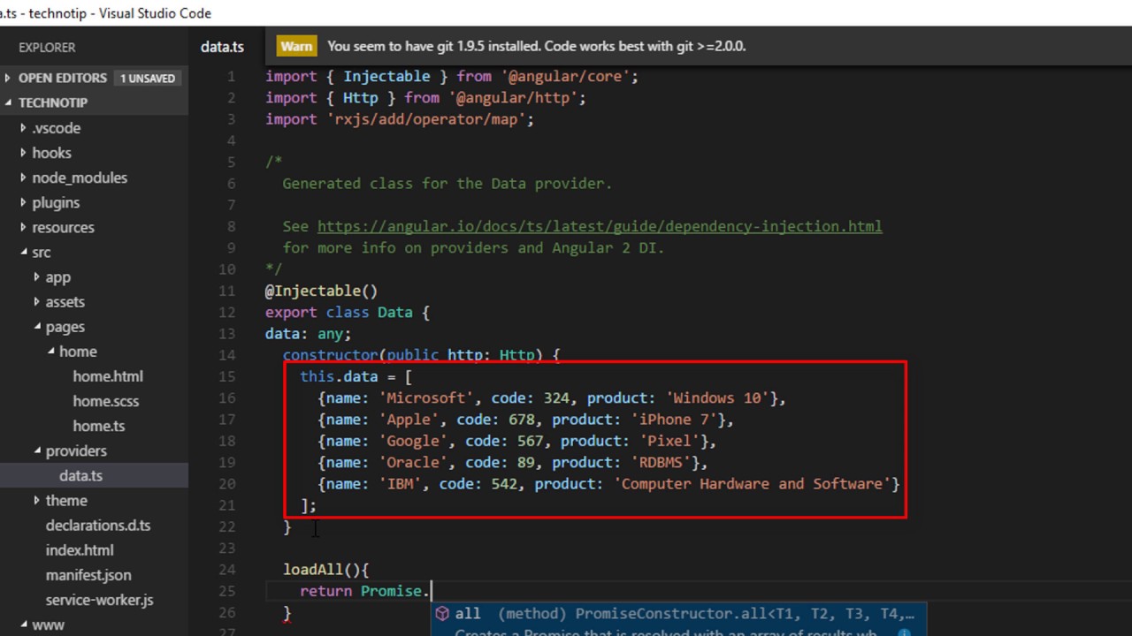This screenshot has height=636, width=1132.
Task: Place cursor after 'return Promise.'
Action: [430, 591]
